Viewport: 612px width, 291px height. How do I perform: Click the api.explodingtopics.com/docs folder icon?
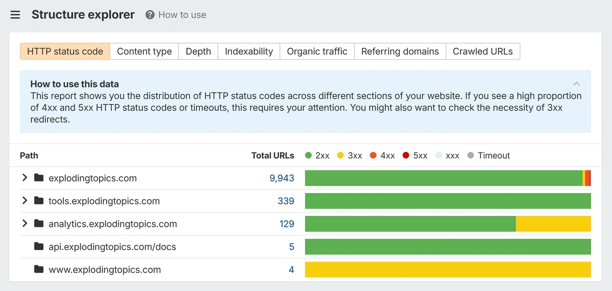pyautogui.click(x=39, y=247)
